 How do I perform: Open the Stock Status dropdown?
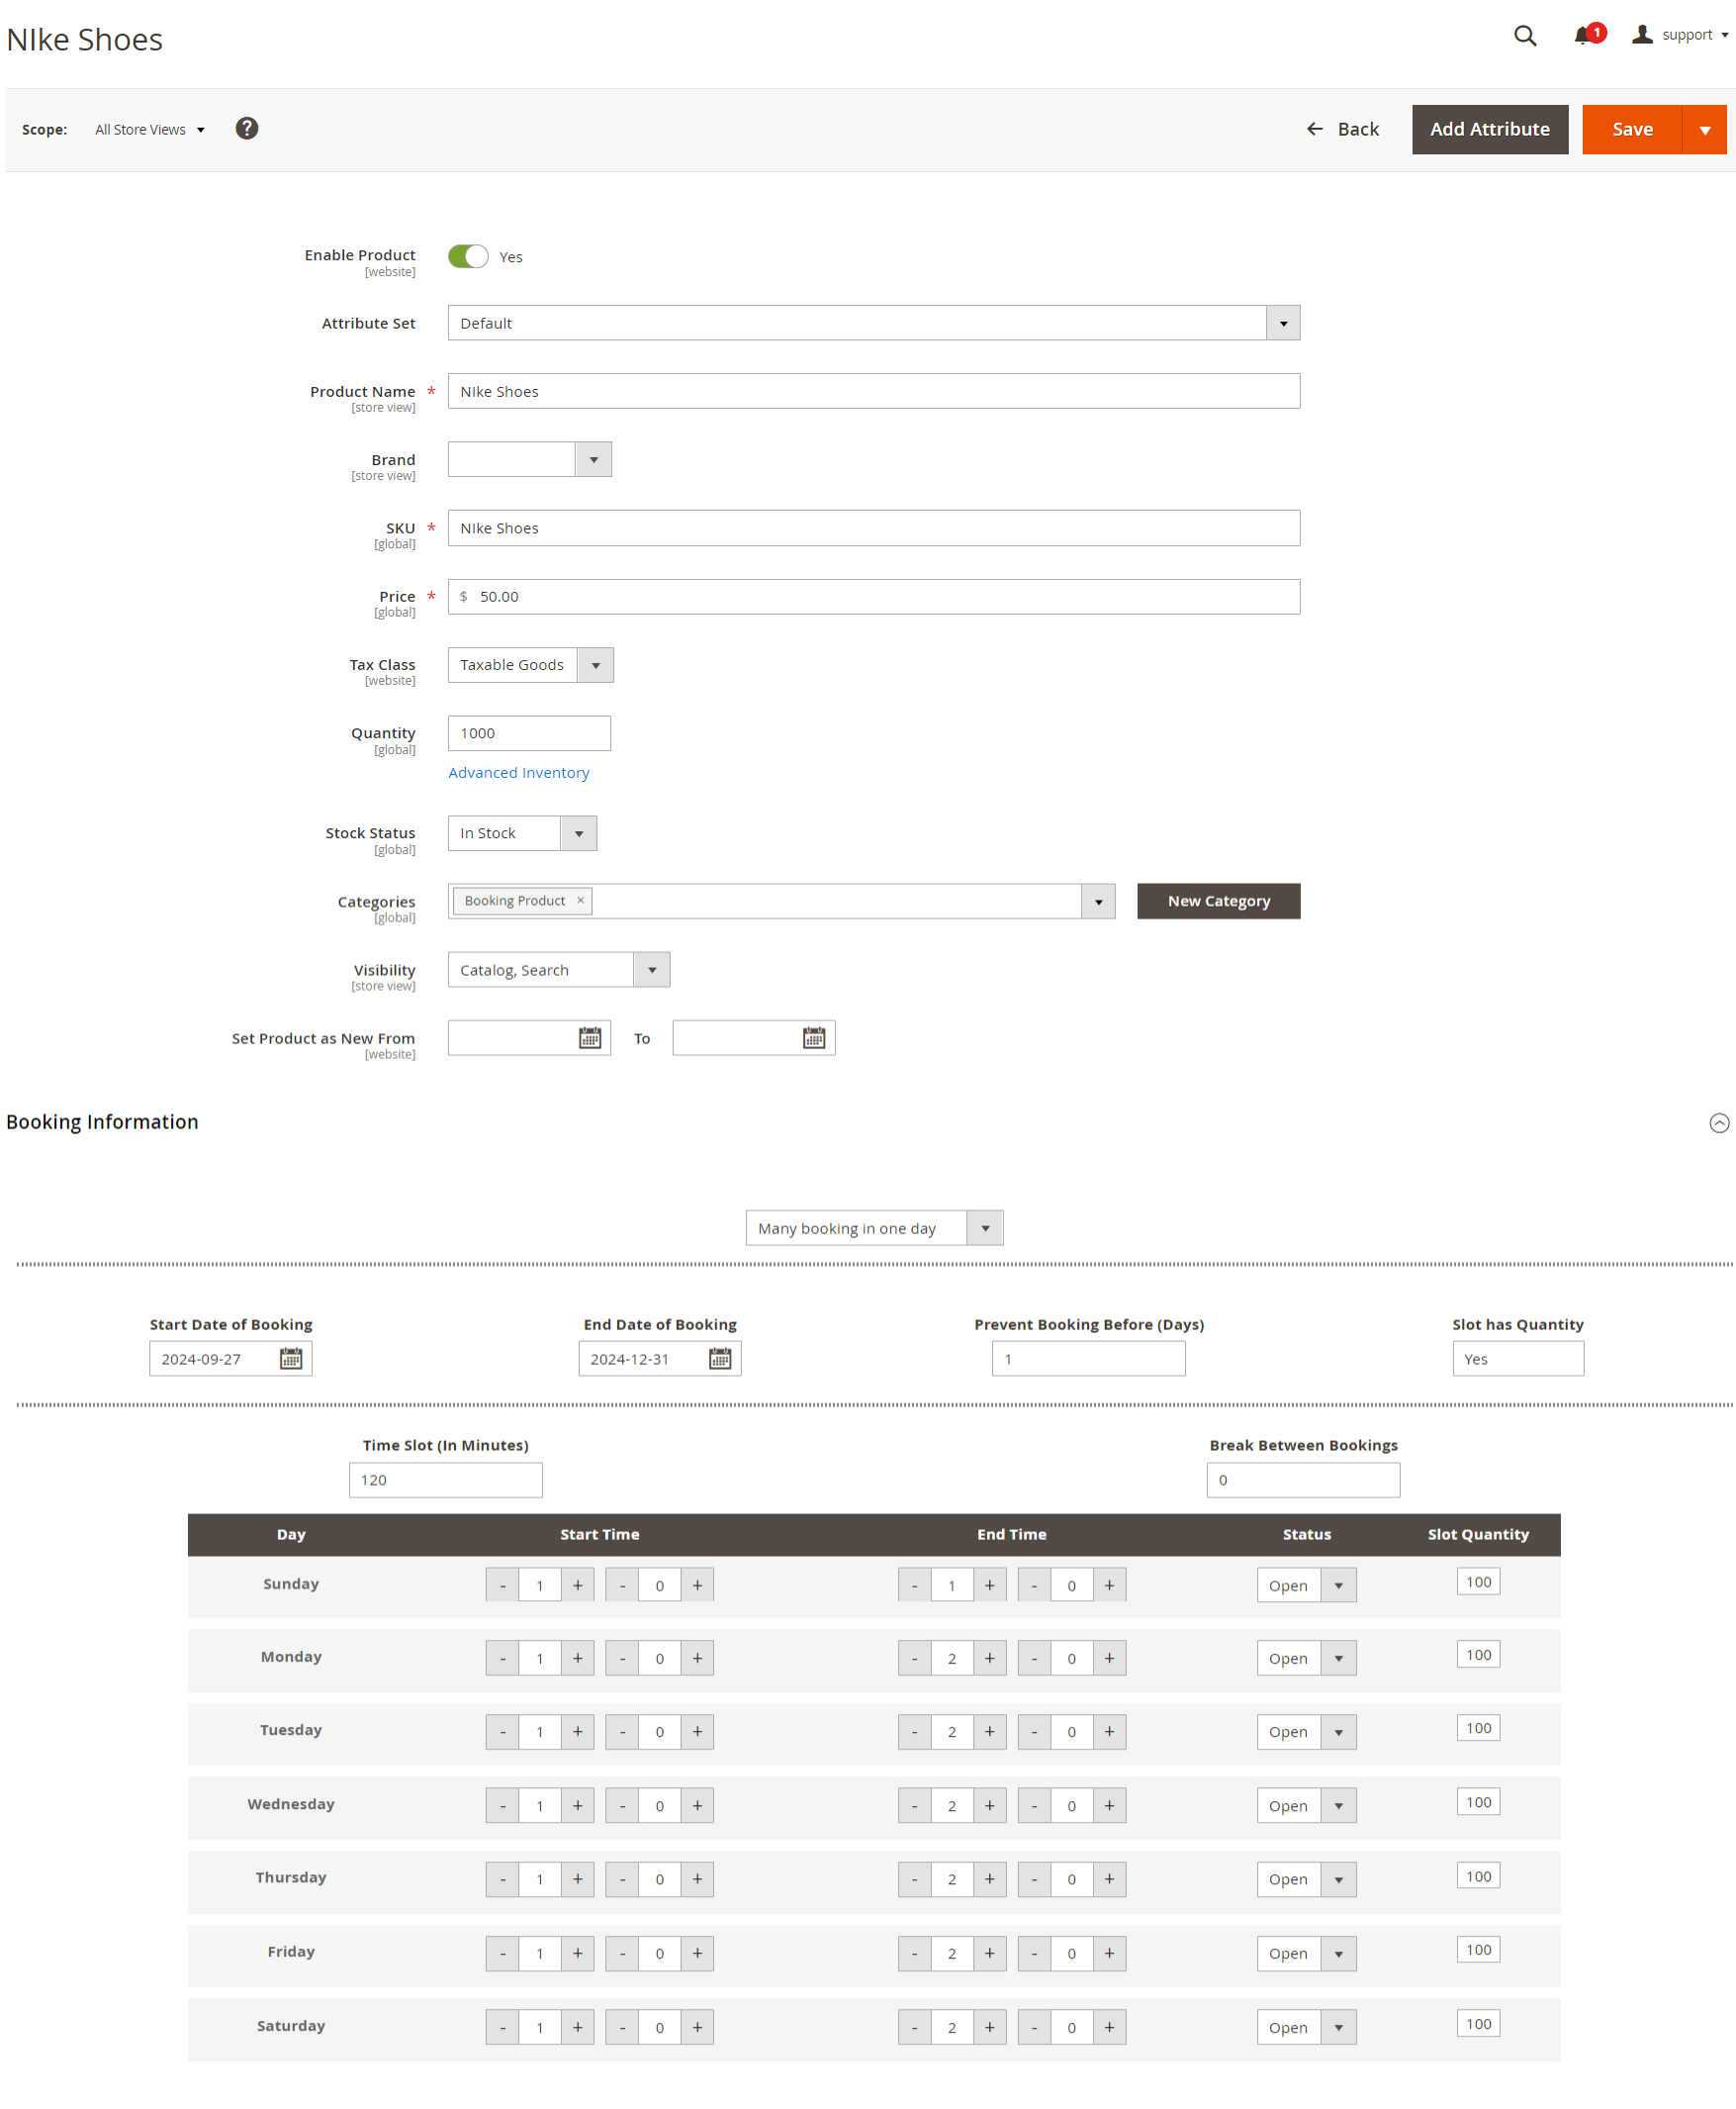(x=522, y=833)
